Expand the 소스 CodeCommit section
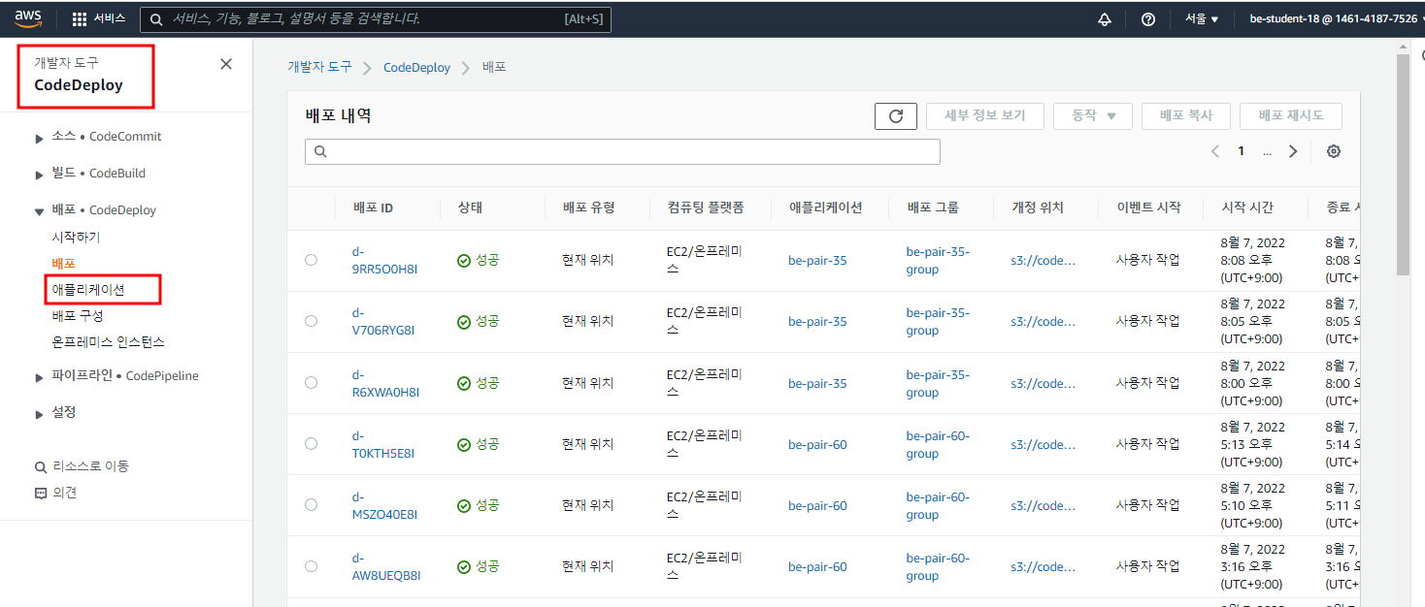 click(x=40, y=138)
